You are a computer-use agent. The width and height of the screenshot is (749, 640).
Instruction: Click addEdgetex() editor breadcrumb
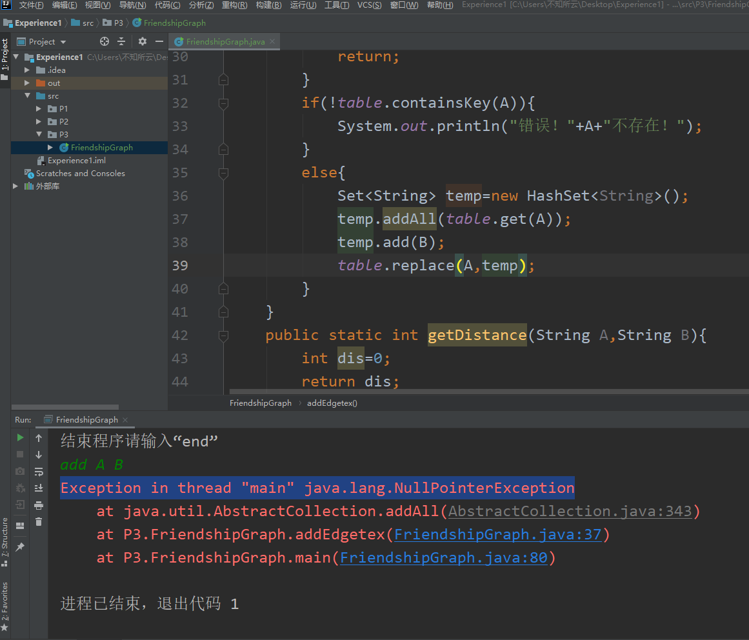pyautogui.click(x=332, y=403)
